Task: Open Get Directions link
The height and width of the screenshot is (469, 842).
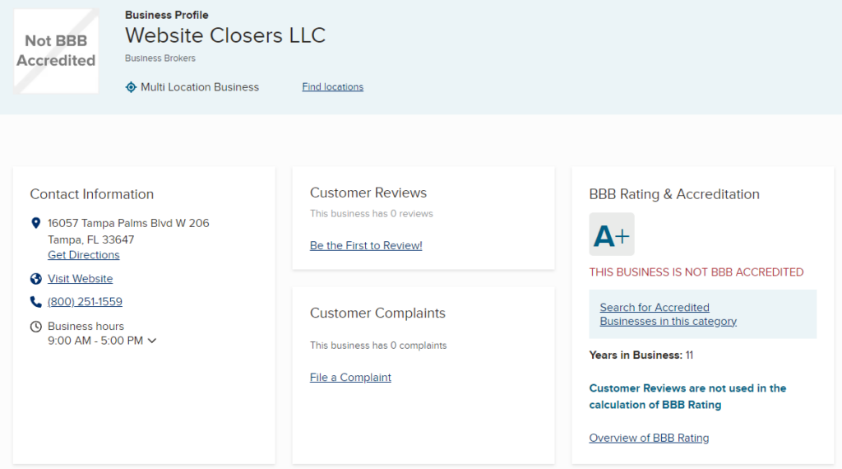Action: click(83, 255)
